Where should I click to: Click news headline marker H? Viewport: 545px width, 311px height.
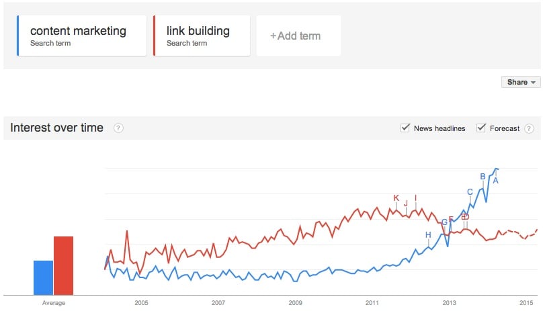pos(428,234)
